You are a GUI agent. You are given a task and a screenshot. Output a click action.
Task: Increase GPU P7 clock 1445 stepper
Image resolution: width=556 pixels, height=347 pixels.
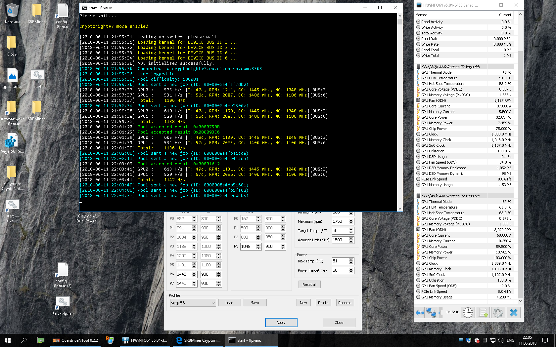(x=194, y=282)
